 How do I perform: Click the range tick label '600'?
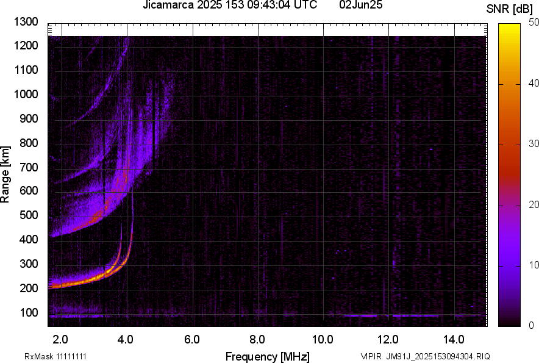click(29, 190)
